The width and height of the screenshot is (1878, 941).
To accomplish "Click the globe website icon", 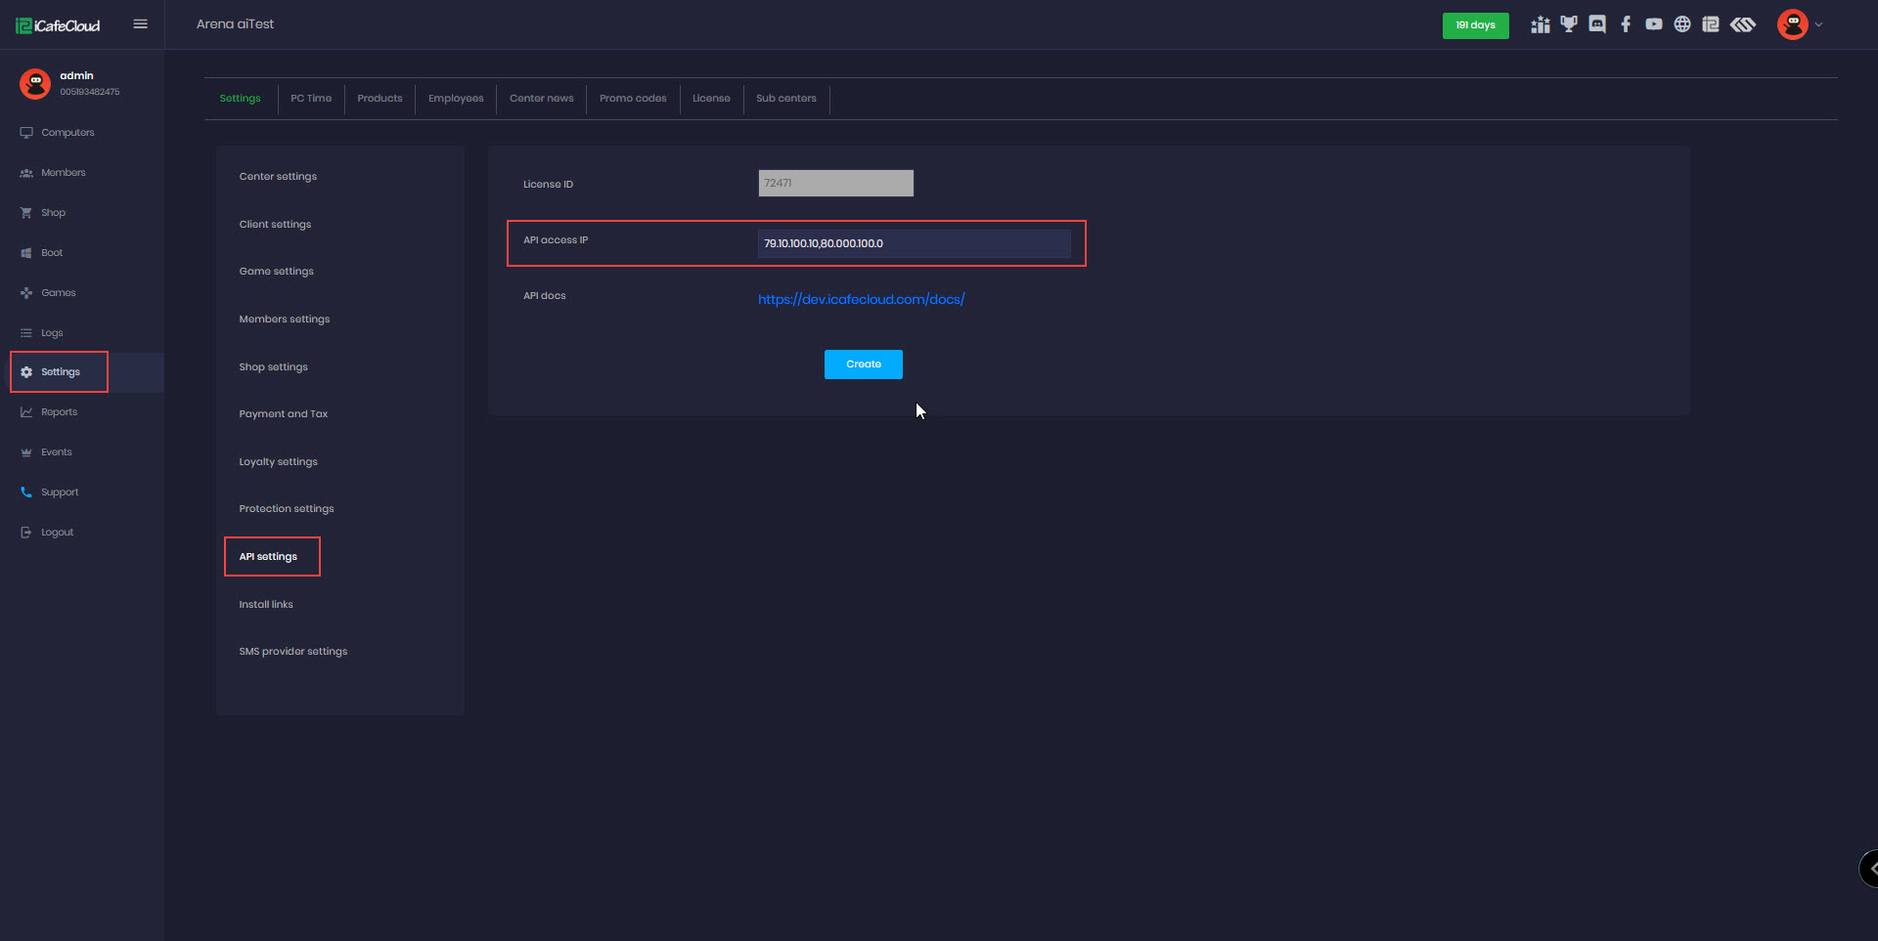I will (1682, 24).
